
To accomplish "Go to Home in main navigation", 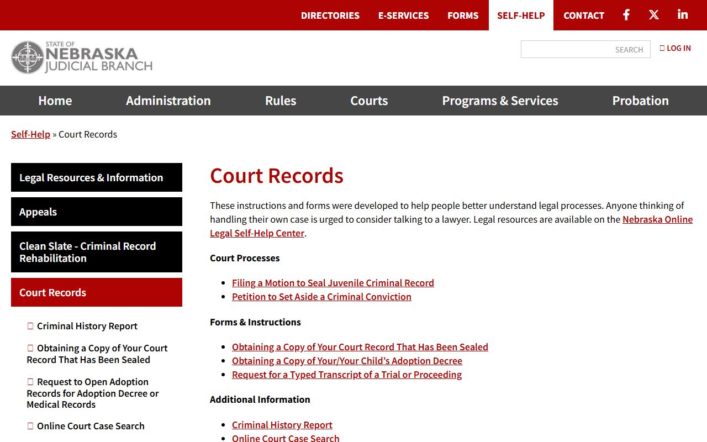I will 55,101.
